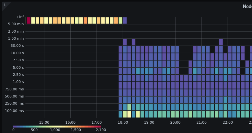Click the '30.00 s' y-axis label

point(17,46)
